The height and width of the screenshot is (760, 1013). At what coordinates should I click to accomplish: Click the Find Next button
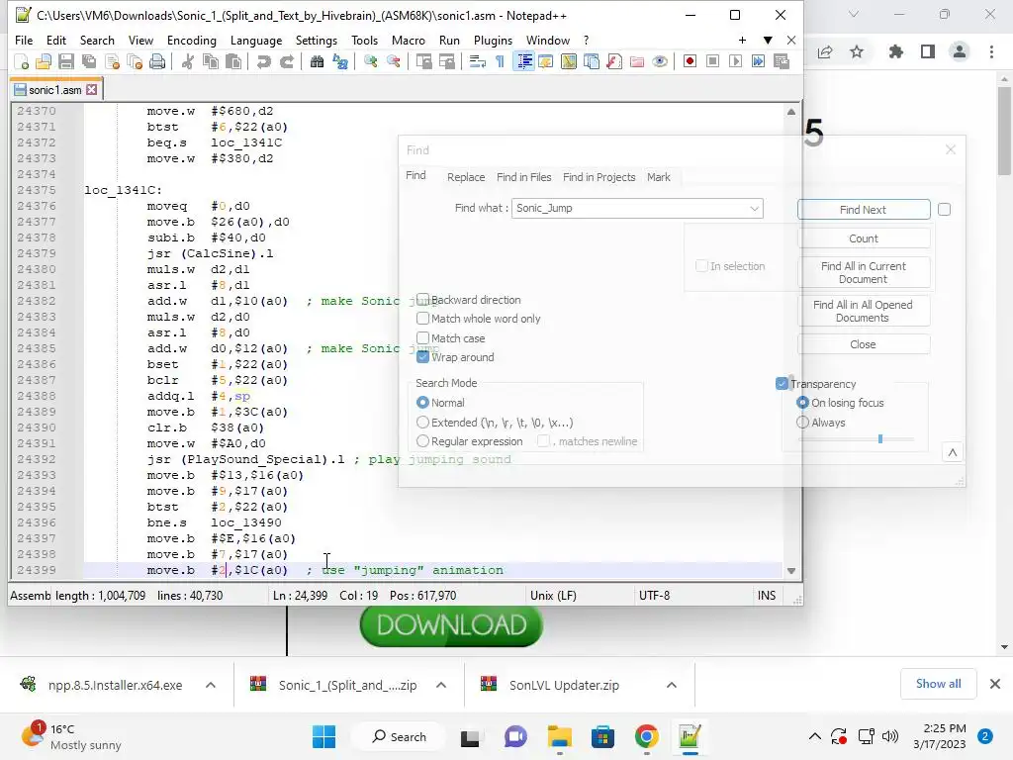pyautogui.click(x=864, y=210)
